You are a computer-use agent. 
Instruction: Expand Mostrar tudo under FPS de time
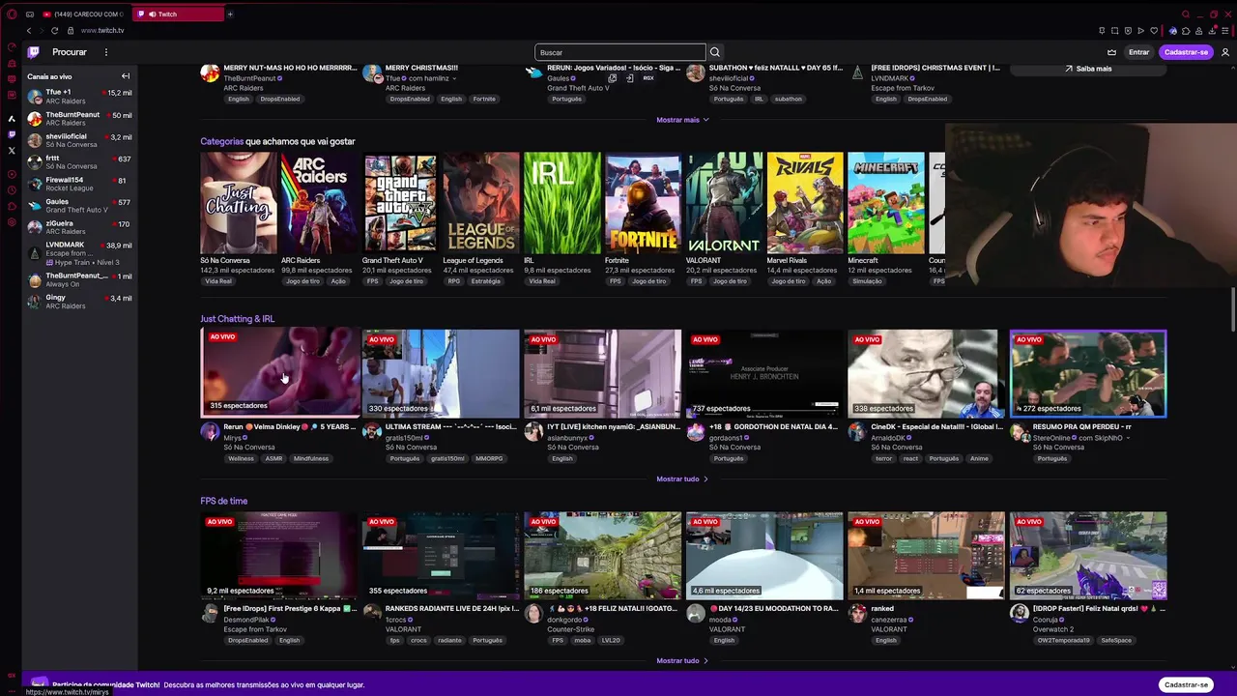coord(682,661)
